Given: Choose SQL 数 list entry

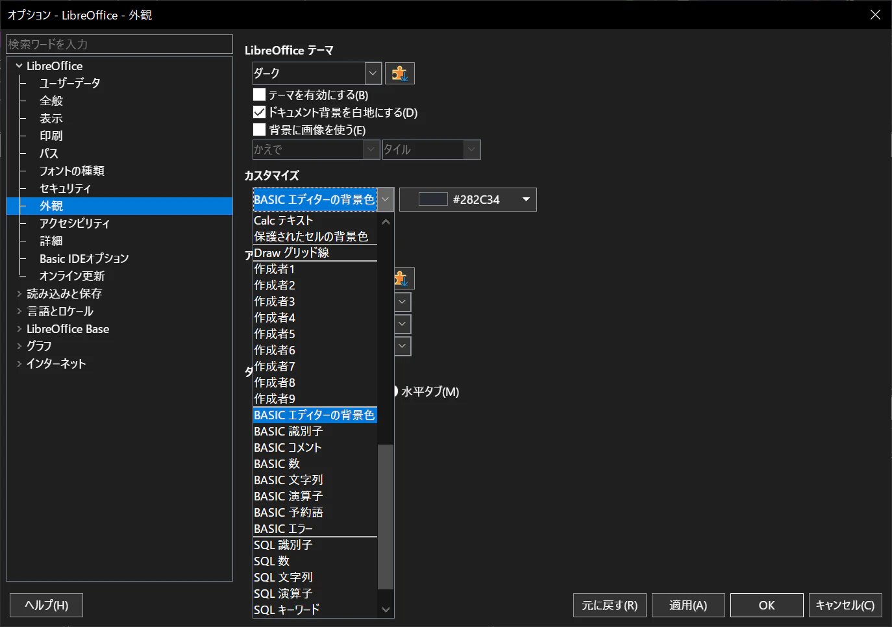Looking at the screenshot, I should click(316, 561).
